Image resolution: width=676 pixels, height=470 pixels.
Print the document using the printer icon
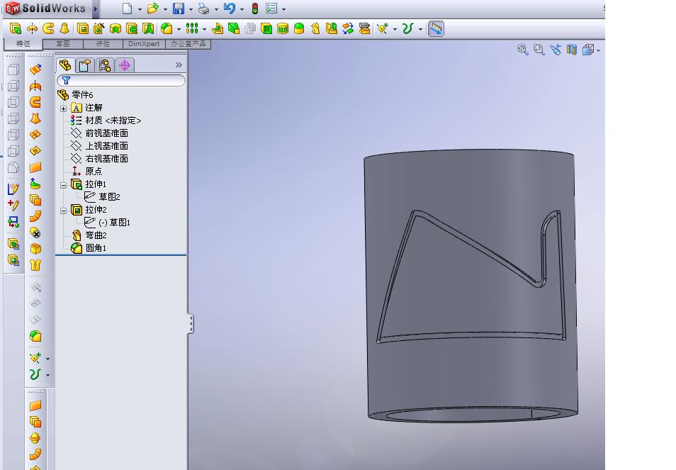coord(203,9)
